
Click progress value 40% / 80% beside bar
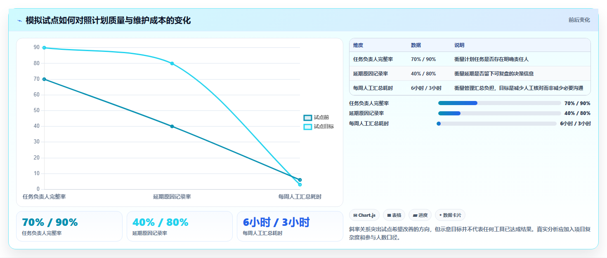577,113
